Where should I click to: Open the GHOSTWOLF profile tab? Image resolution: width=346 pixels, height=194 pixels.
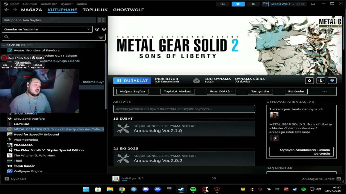pos(128,10)
